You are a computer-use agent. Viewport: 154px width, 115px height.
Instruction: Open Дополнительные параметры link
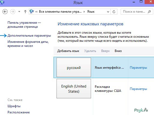point(29,36)
